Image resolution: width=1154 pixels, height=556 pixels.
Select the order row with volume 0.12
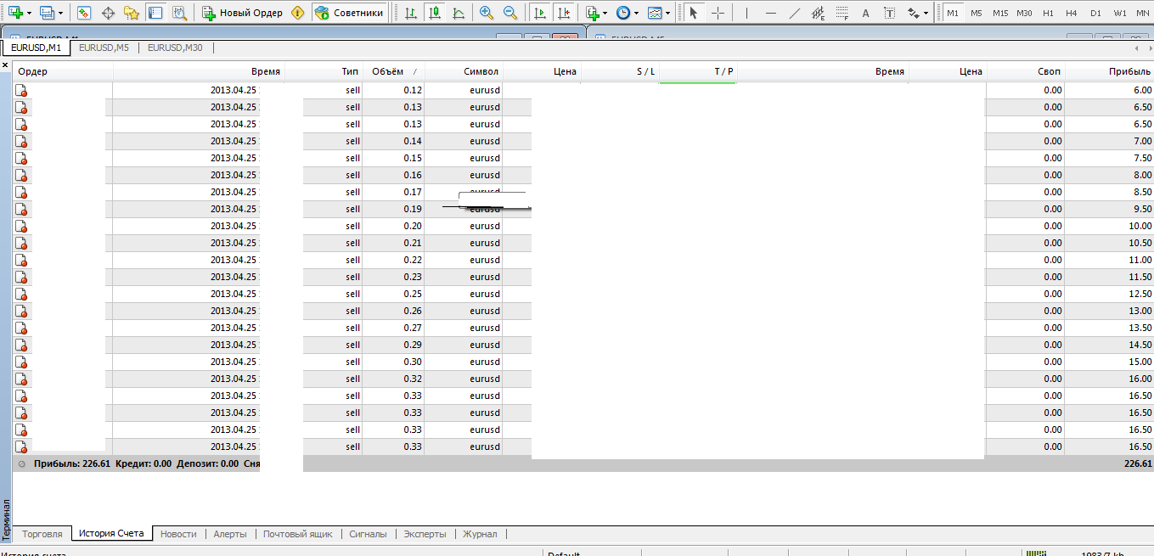coord(583,90)
